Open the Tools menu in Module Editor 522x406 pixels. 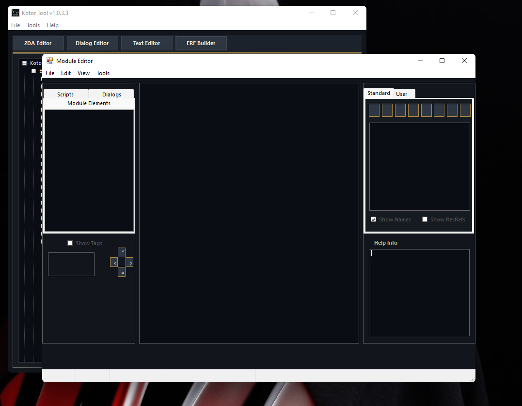click(x=103, y=73)
